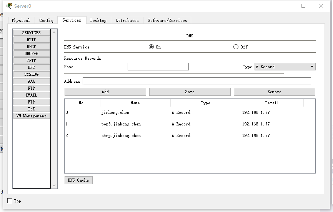Click the Detail column header
The height and width of the screenshot is (212, 333).
[x=272, y=103]
